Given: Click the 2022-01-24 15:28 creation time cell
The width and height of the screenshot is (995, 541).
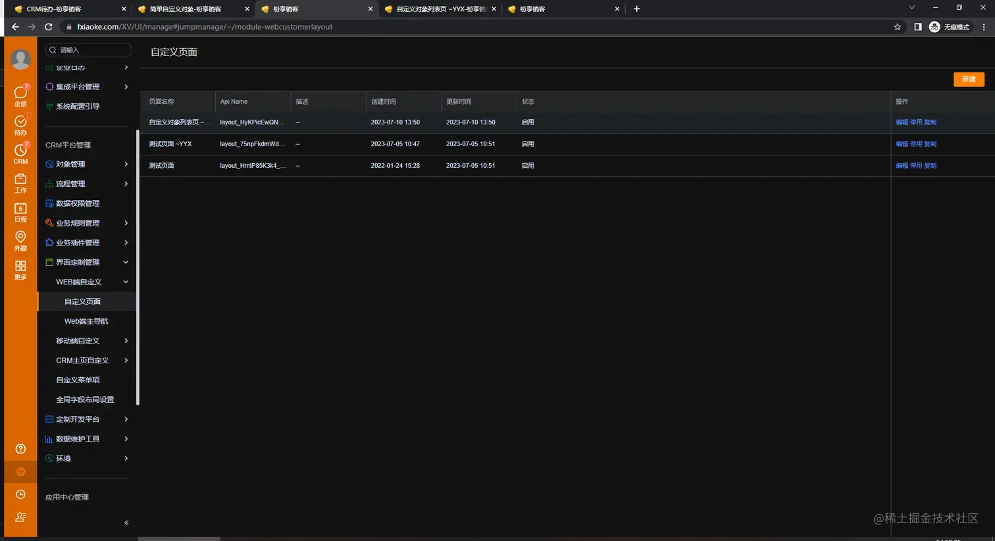Looking at the screenshot, I should (x=395, y=166).
